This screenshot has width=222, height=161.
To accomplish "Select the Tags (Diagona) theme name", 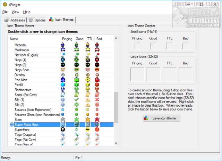I will pyautogui.click(x=25, y=135).
